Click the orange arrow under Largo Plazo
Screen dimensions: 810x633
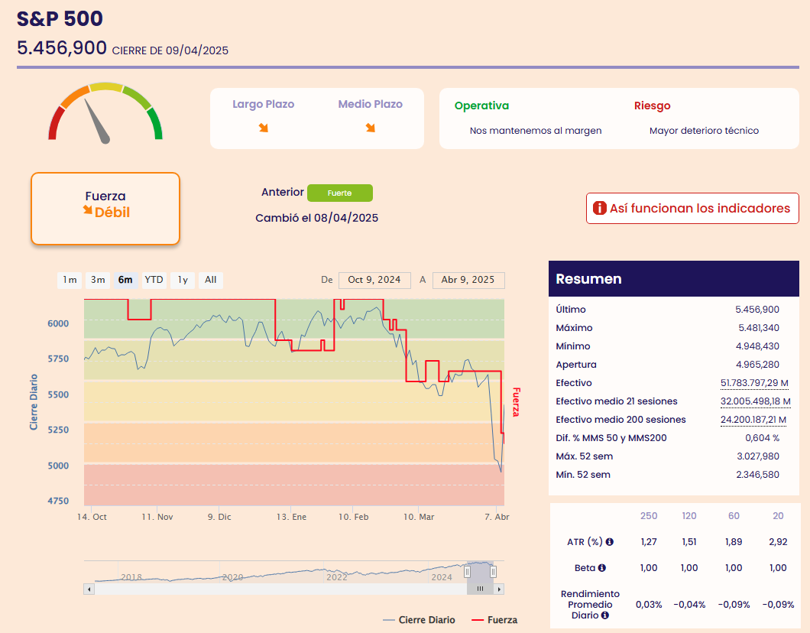[x=264, y=128]
